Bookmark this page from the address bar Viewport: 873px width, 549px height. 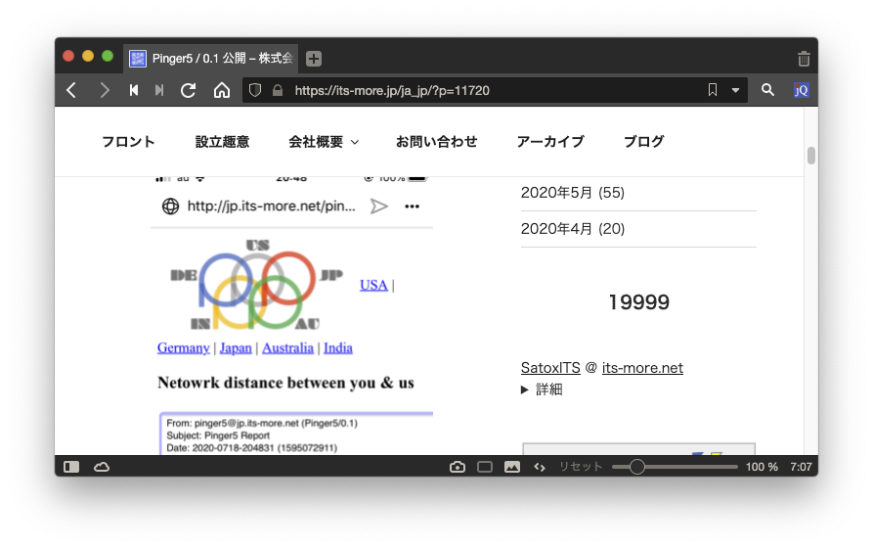tap(713, 90)
